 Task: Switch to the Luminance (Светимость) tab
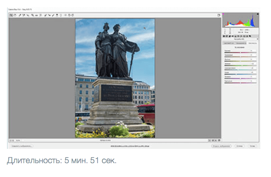click(253, 43)
